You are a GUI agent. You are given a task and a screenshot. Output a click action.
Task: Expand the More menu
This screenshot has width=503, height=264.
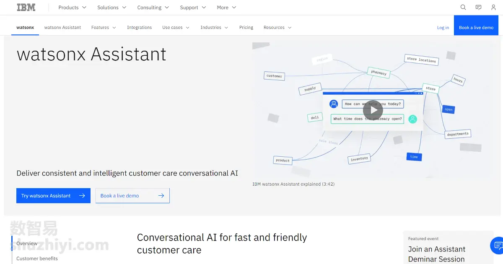pyautogui.click(x=226, y=7)
